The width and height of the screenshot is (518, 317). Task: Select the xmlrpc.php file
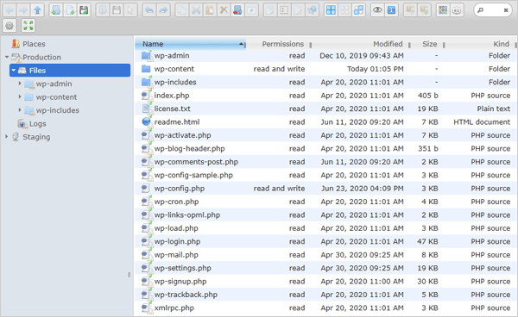[325, 308]
